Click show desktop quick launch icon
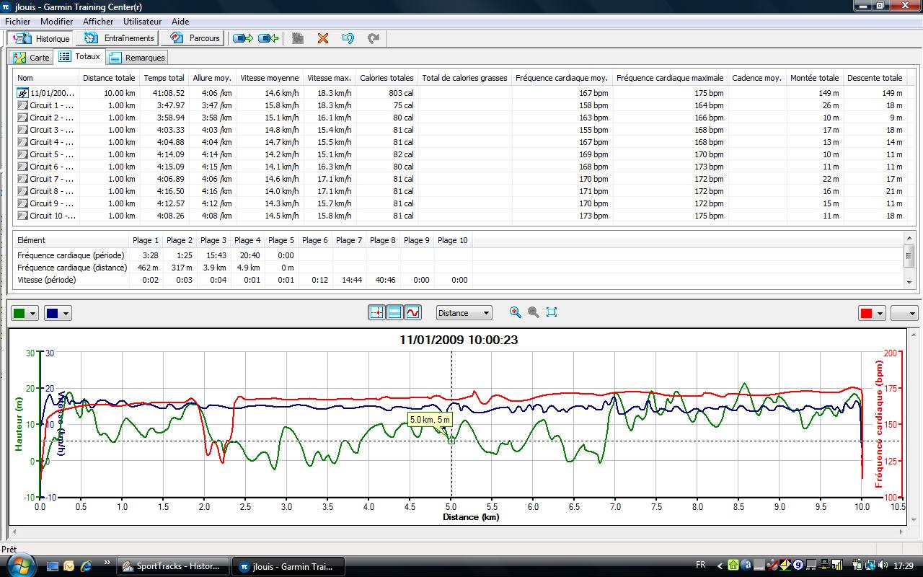 (52, 565)
